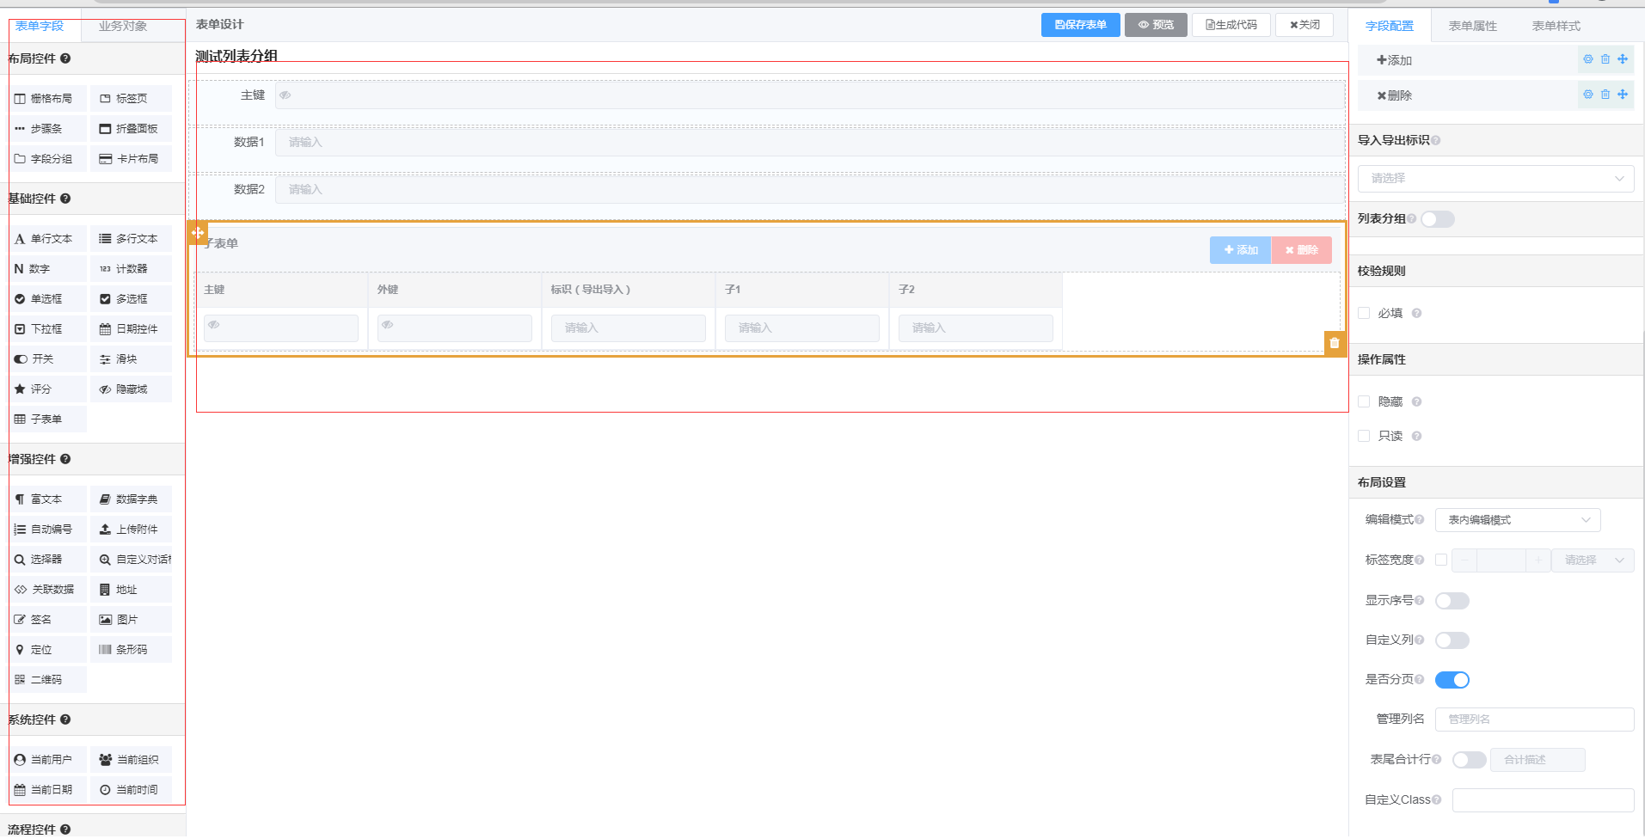Open the 表单属性 tab
Image resolution: width=1645 pixels, height=839 pixels.
click(x=1472, y=26)
